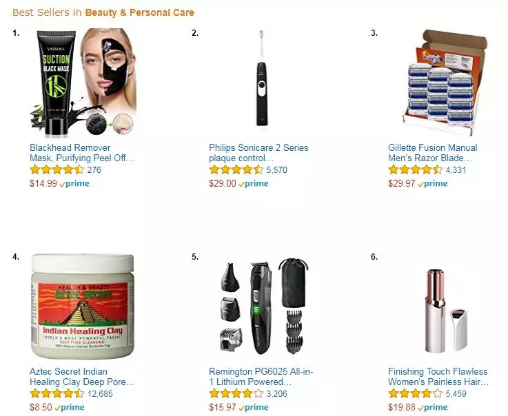The image size is (508, 416).
Task: Open the Aztec Secret clay jar image
Action: (x=83, y=306)
